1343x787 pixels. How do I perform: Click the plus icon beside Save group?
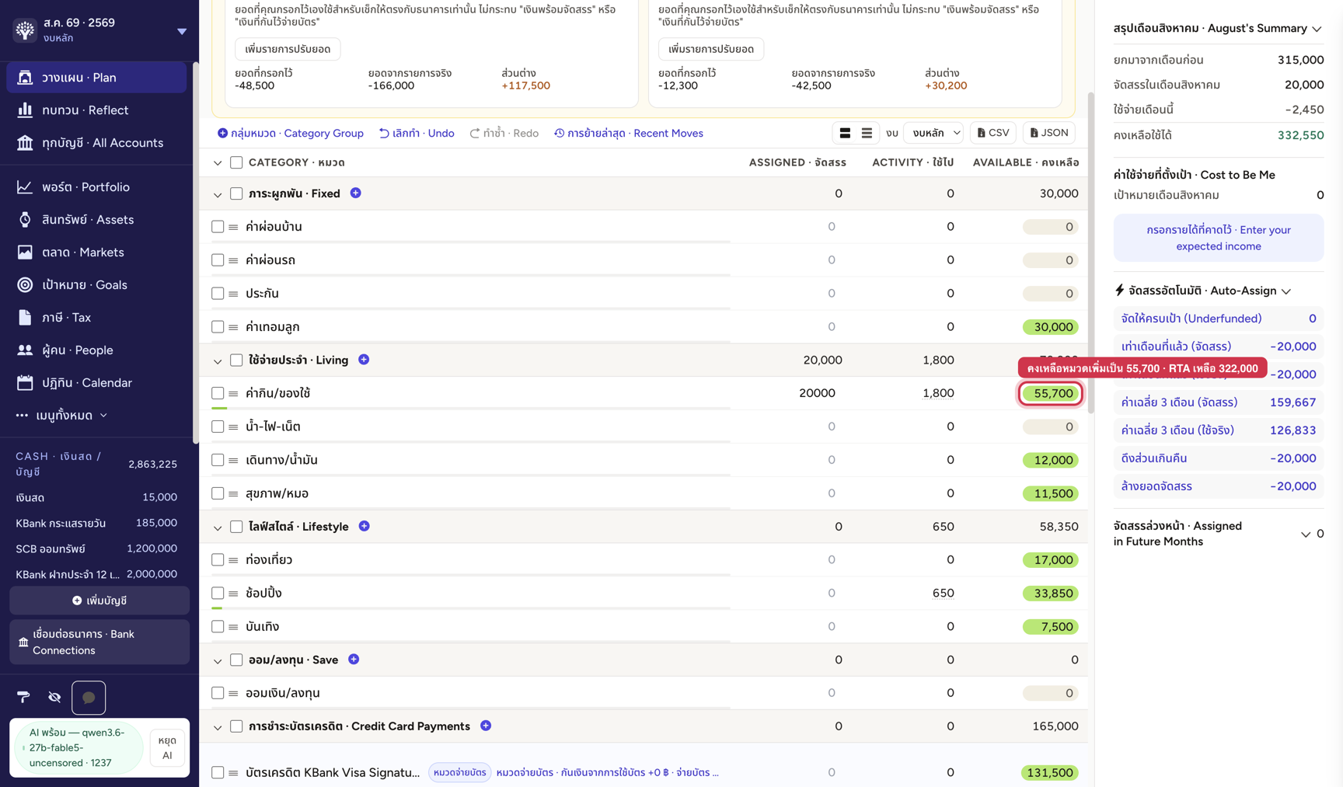click(x=354, y=659)
